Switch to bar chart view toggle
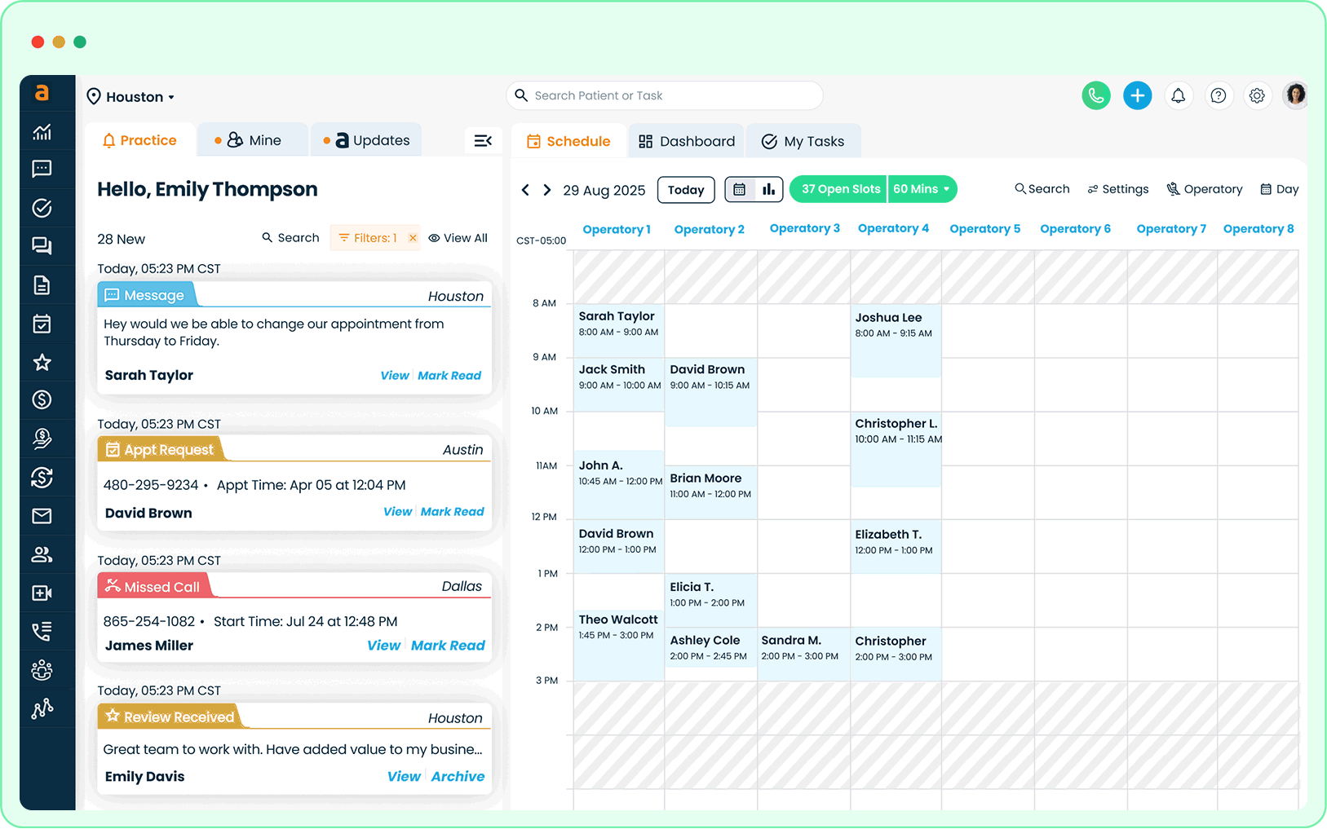This screenshot has width=1327, height=829. tap(768, 190)
